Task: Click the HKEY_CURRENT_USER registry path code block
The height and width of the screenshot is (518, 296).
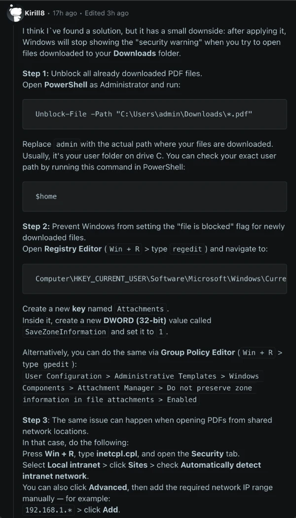Action: 154,278
